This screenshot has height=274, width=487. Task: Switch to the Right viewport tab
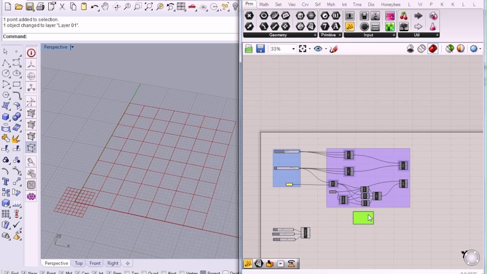pyautogui.click(x=113, y=263)
